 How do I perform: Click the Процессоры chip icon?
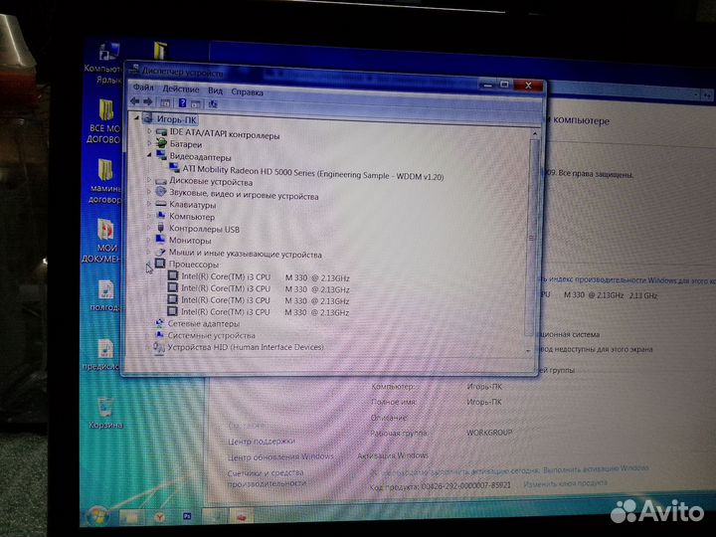[x=160, y=264]
